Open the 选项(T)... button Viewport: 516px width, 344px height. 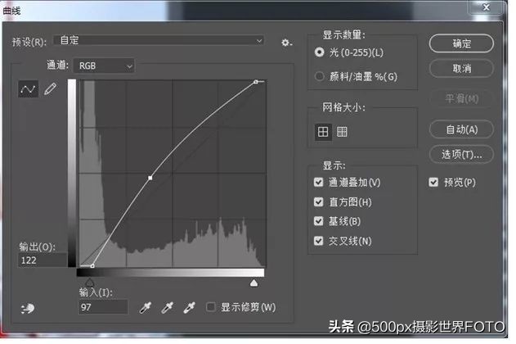tap(461, 154)
